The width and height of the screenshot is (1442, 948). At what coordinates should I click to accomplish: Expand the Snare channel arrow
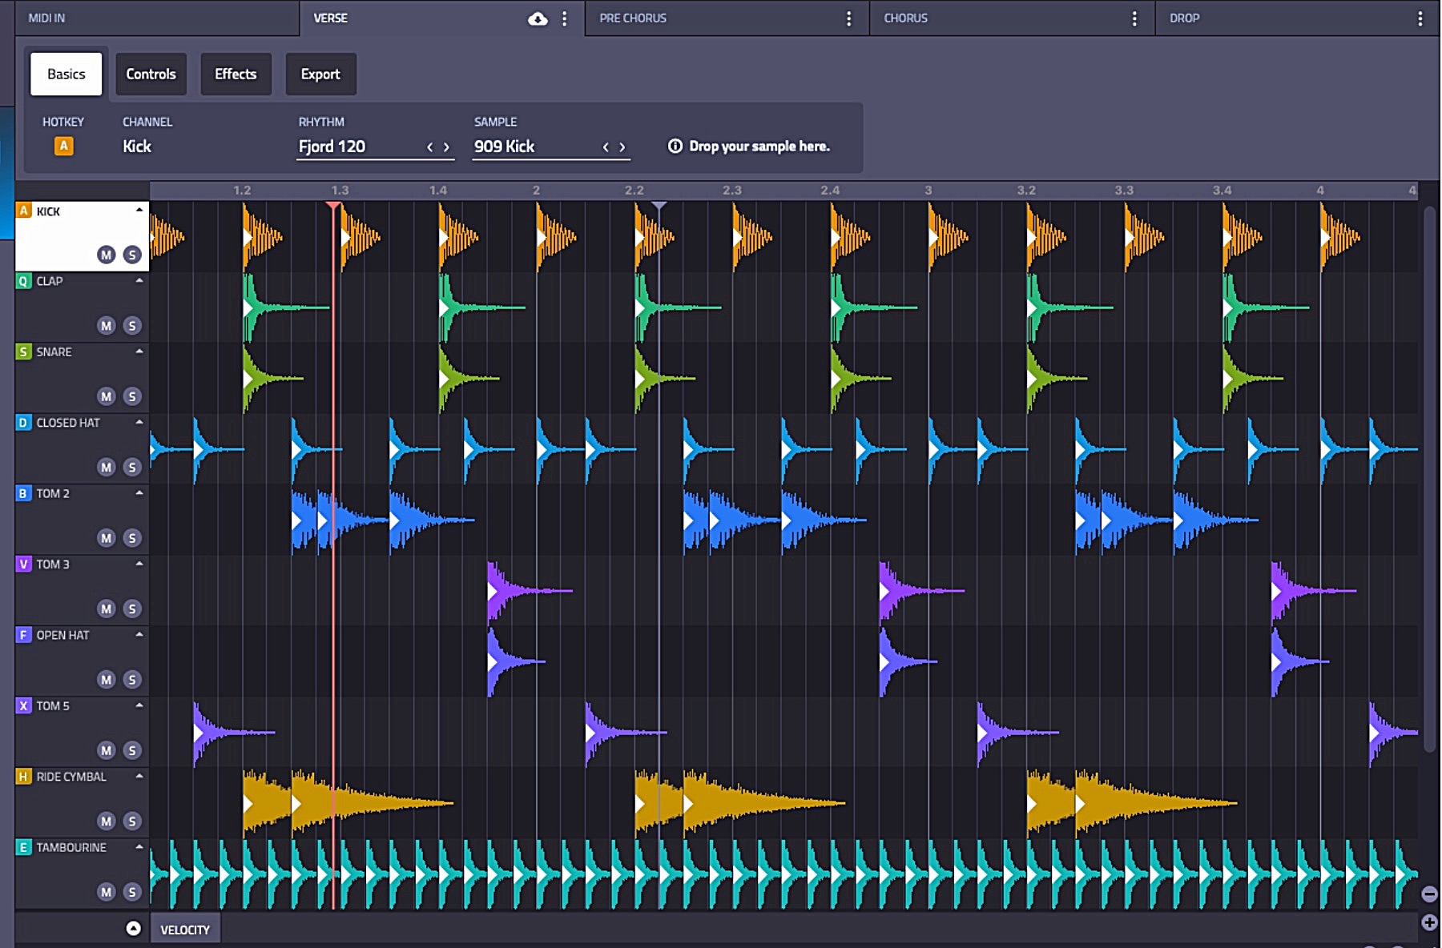(x=139, y=351)
